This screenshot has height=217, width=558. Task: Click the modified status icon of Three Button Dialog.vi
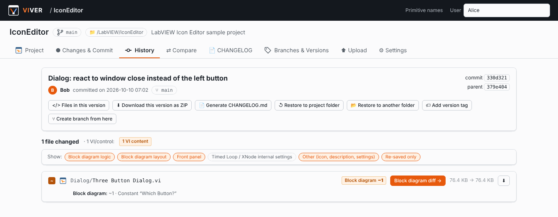point(51,181)
